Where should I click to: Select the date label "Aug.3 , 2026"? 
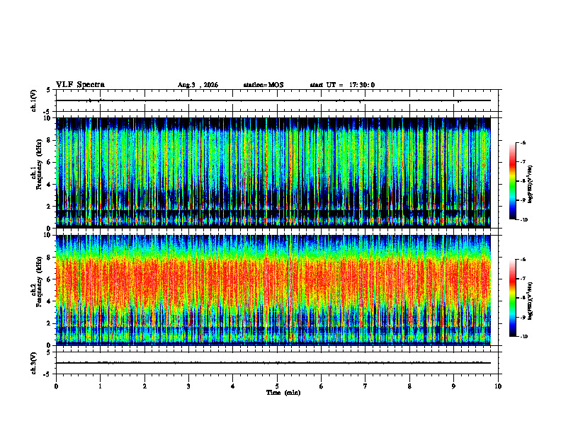click(x=198, y=85)
